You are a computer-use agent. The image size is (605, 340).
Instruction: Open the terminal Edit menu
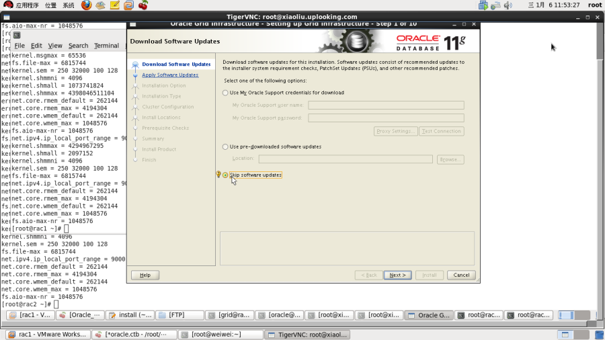(x=36, y=46)
